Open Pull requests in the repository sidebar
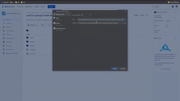180x101 pixels. pyautogui.click(x=10, y=31)
